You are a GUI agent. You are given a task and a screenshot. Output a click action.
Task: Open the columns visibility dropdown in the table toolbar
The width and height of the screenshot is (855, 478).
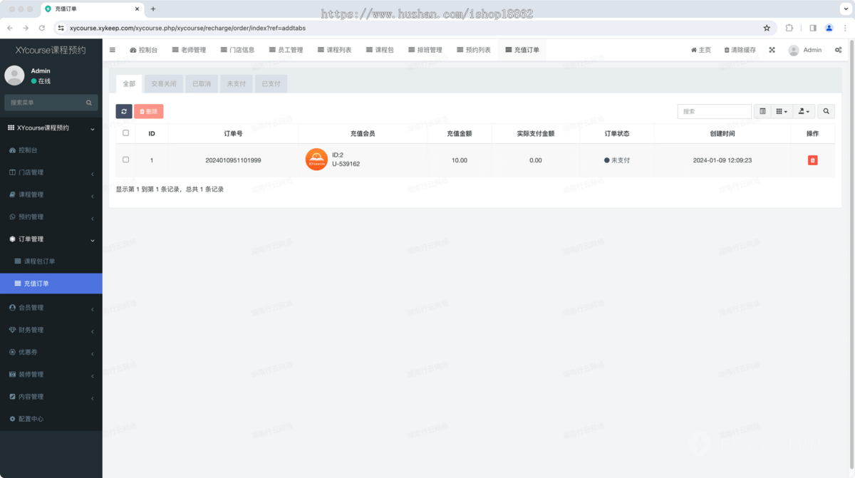782,111
